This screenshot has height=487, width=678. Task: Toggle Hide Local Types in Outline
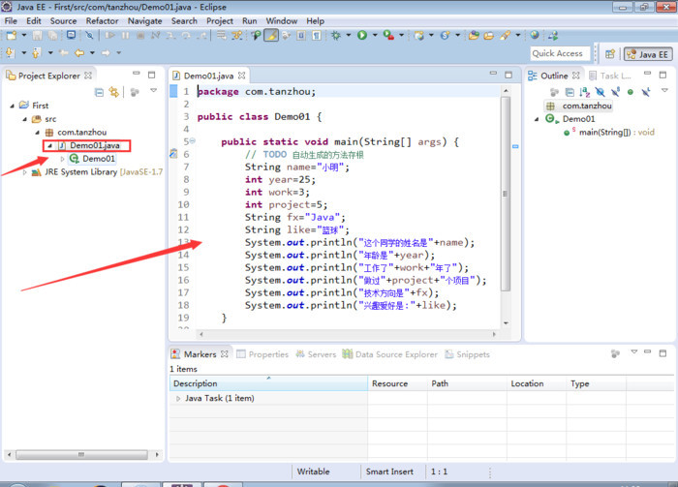(646, 92)
